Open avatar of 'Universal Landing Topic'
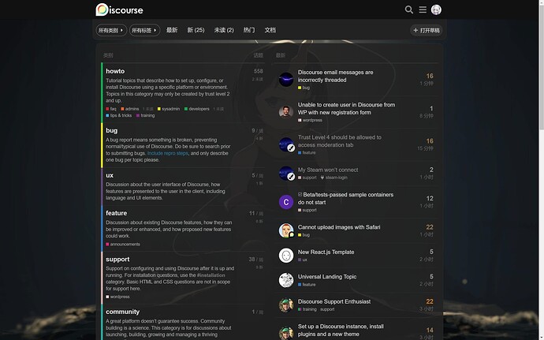 pyautogui.click(x=286, y=280)
